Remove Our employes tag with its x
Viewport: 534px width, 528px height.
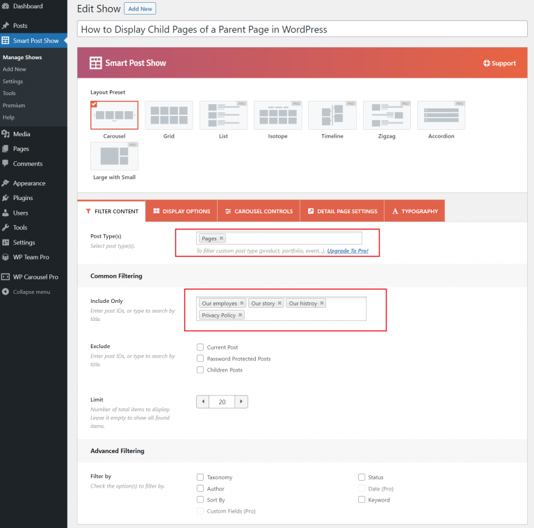pos(242,303)
